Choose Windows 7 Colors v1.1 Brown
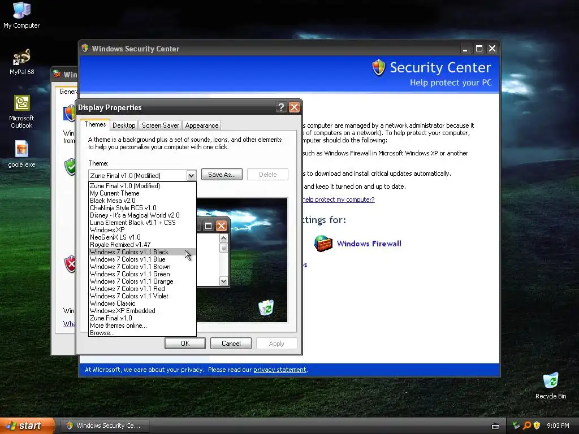Viewport: 579px width, 434px height. pyautogui.click(x=142, y=267)
